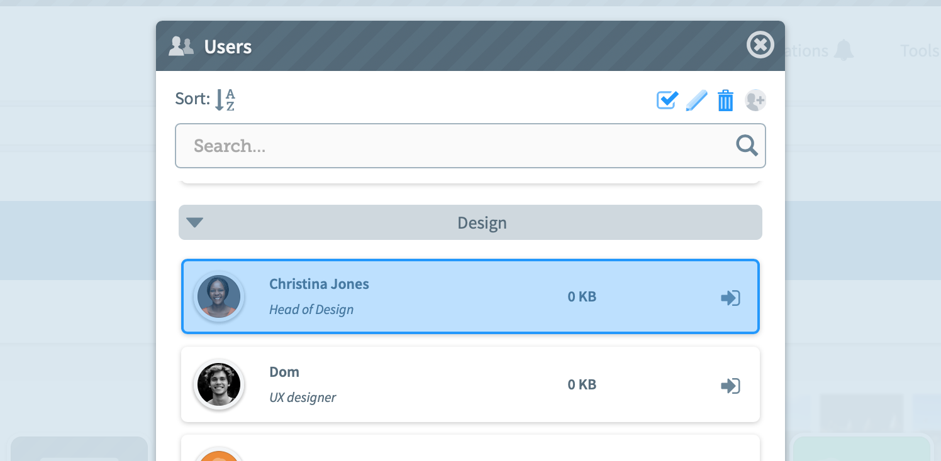Add a new user with the plus-person icon
Viewport: 941px width, 461px height.
[x=755, y=100]
